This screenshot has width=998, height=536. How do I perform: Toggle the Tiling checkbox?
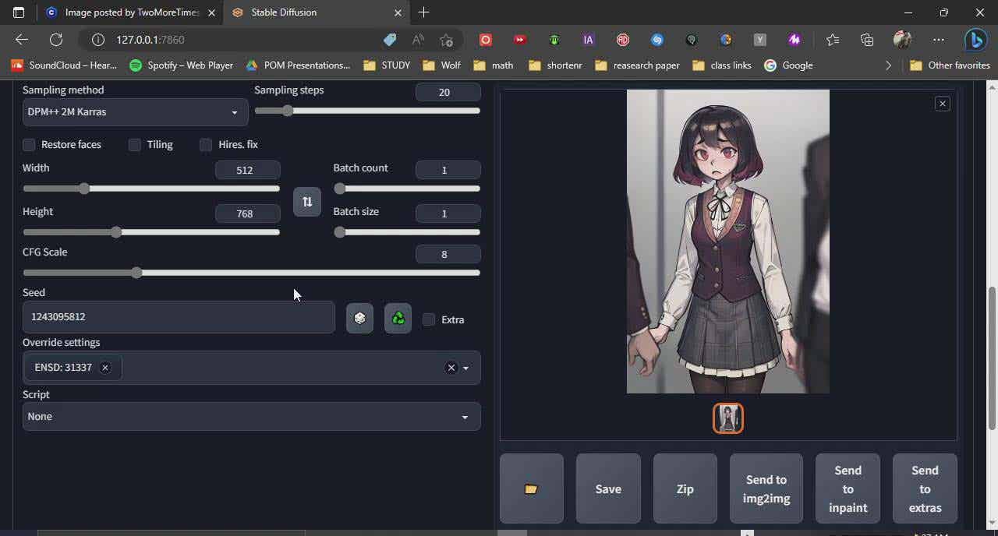pos(135,145)
